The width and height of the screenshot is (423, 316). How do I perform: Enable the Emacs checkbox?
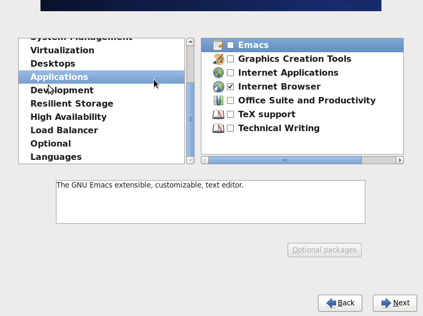(x=231, y=45)
